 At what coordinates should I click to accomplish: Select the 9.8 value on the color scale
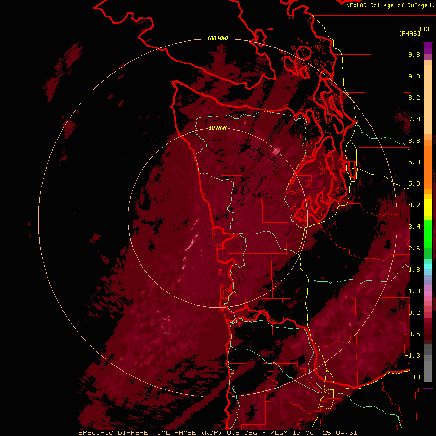(414, 54)
